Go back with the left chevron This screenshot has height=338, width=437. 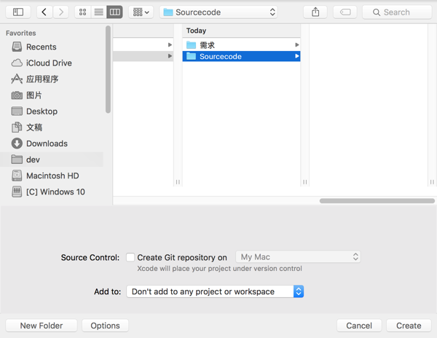44,12
